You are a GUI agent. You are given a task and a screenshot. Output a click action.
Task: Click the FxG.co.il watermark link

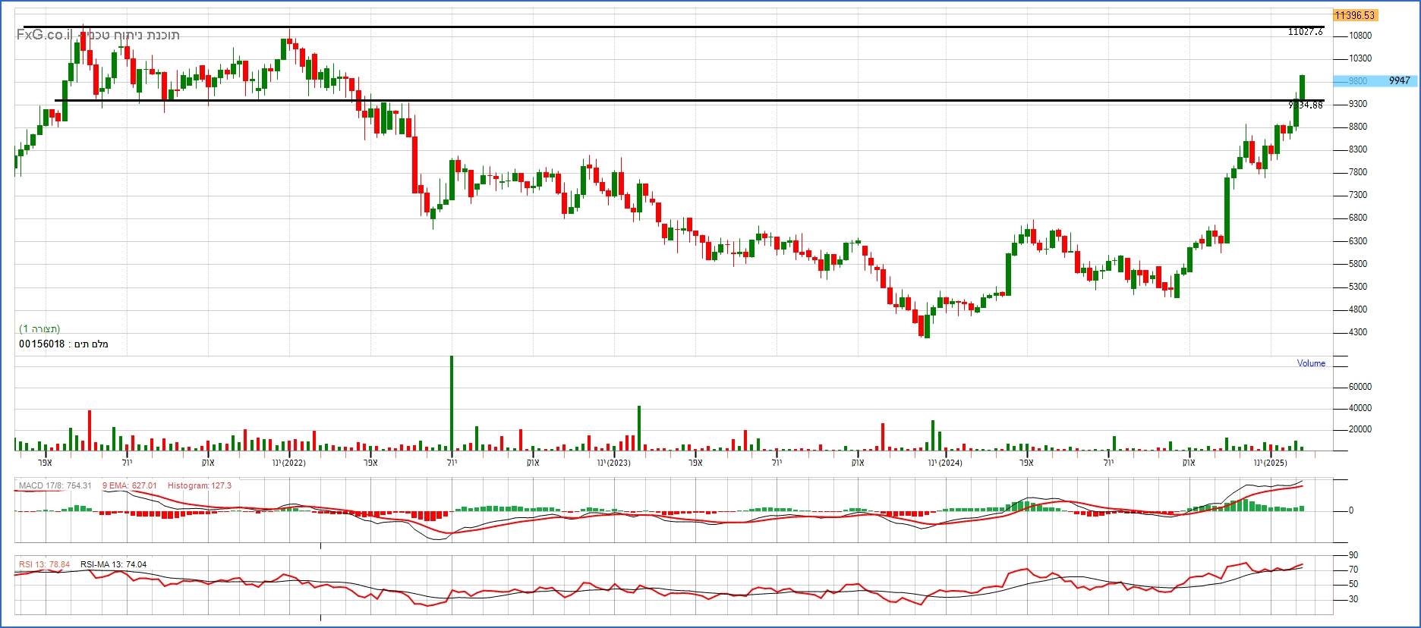(x=46, y=35)
